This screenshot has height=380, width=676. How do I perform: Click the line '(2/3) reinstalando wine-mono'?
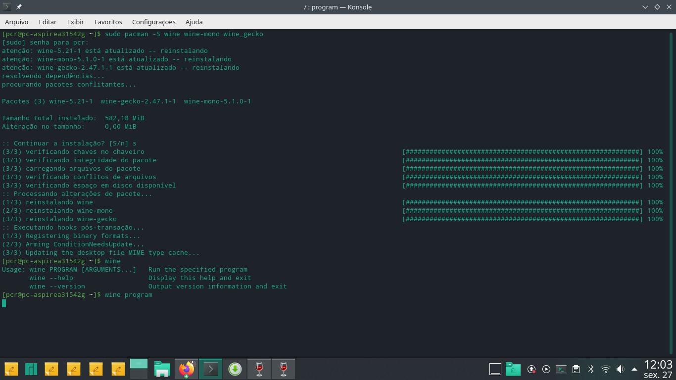coord(57,211)
